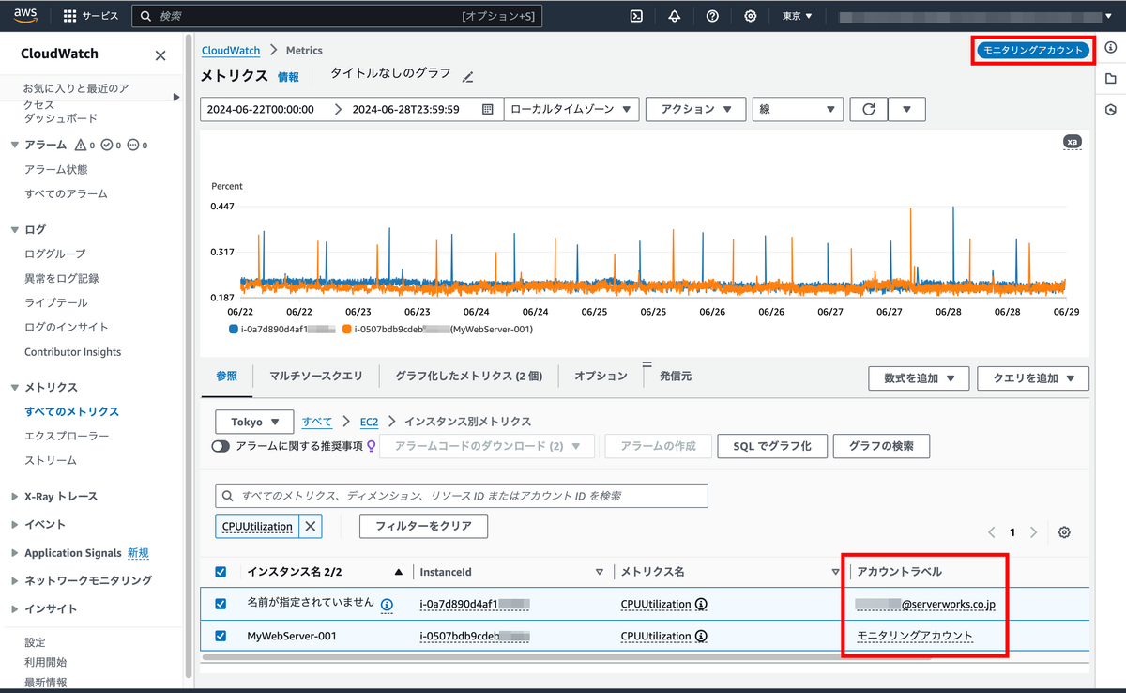Click the xa badge on graph
Viewport: 1126px width, 693px height.
[x=1073, y=142]
